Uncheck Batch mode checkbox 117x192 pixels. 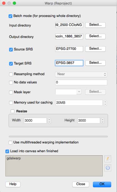pos(10,16)
